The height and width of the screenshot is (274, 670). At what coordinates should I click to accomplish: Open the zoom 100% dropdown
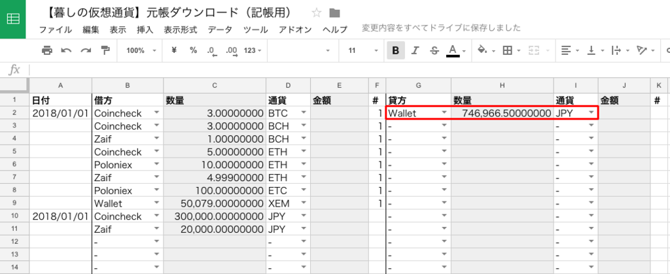point(141,50)
